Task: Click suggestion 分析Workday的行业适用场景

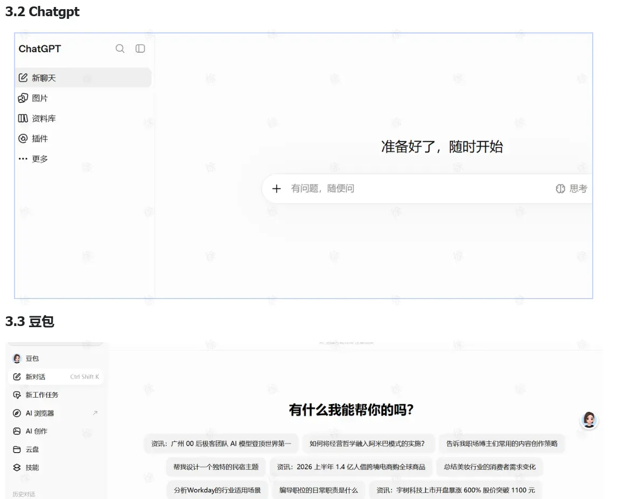Action: click(217, 490)
